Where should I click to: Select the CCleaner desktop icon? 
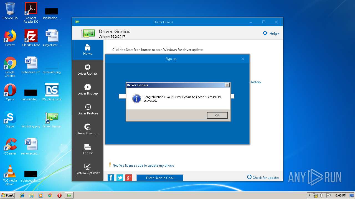coord(10,146)
